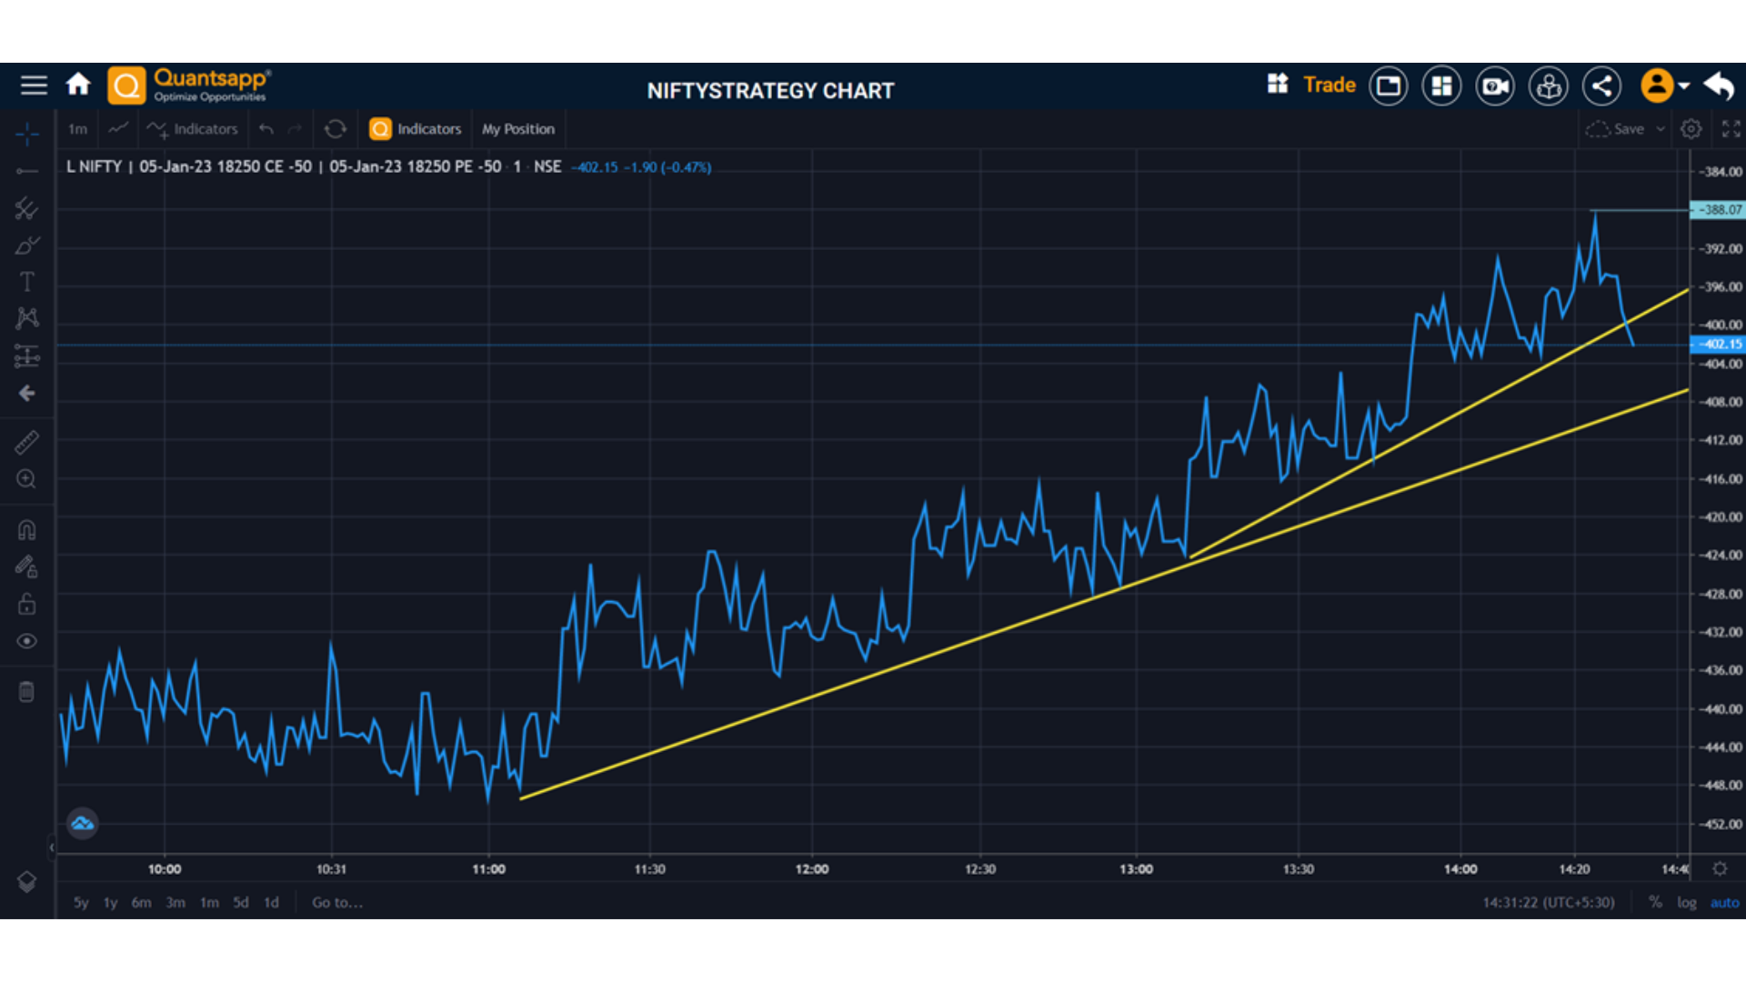Screen dimensions: 1746x982
Task: Open the hamburger main menu
Action: tap(34, 85)
